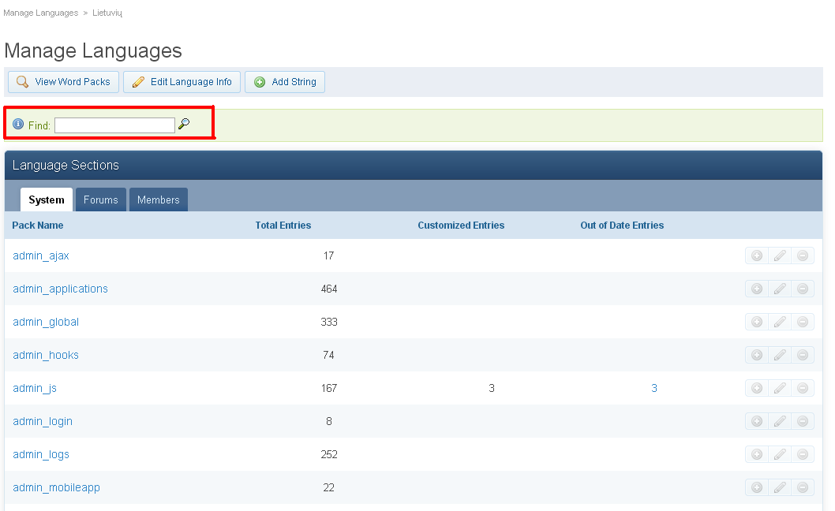Open the admin_js pack link
This screenshot has width=835, height=511.
click(35, 389)
